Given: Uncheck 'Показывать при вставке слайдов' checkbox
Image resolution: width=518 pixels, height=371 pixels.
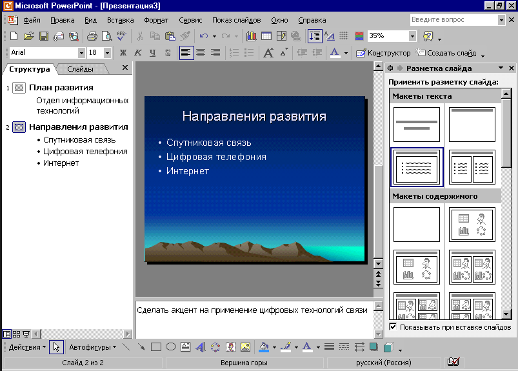Looking at the screenshot, I should 393,326.
